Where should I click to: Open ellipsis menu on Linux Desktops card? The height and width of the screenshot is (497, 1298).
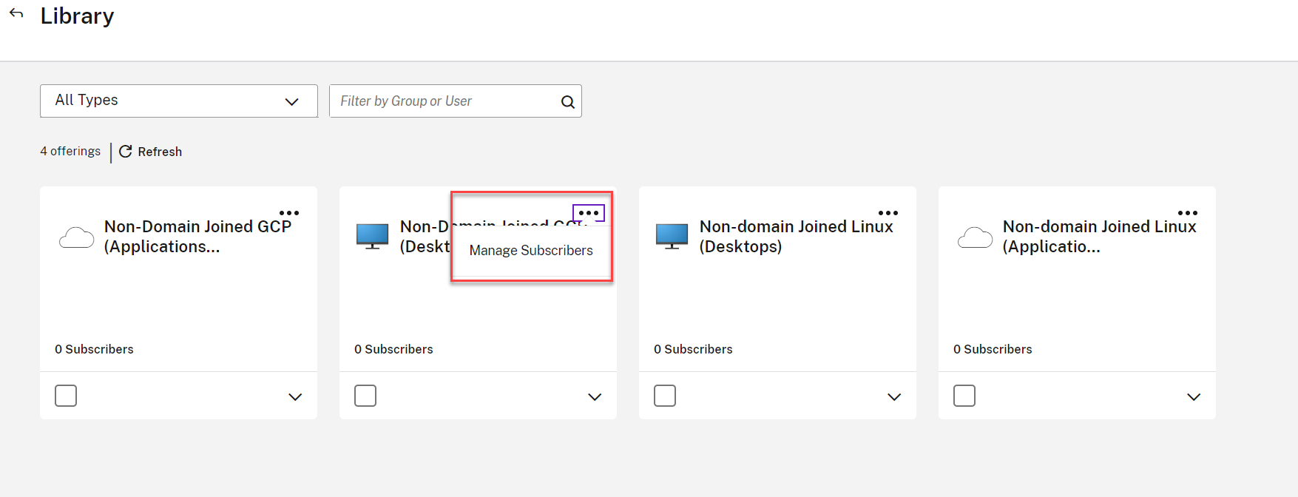click(x=888, y=213)
